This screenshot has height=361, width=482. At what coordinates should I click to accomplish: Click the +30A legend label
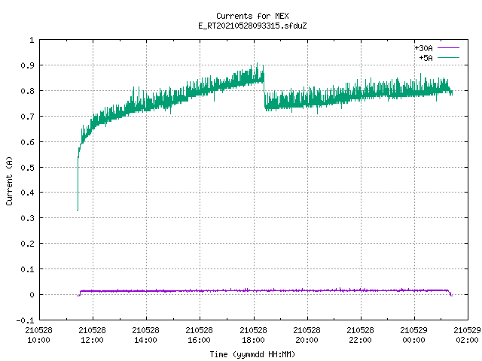point(423,48)
